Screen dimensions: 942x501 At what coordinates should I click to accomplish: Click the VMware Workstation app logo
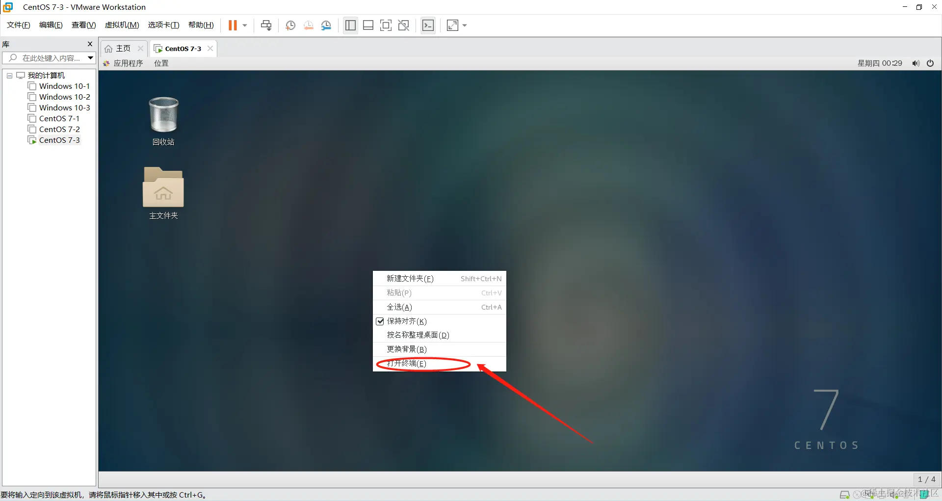pyautogui.click(x=8, y=7)
